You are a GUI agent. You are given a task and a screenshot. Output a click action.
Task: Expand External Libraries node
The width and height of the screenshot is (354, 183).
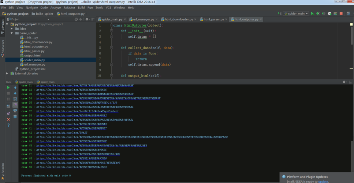tap(7, 73)
